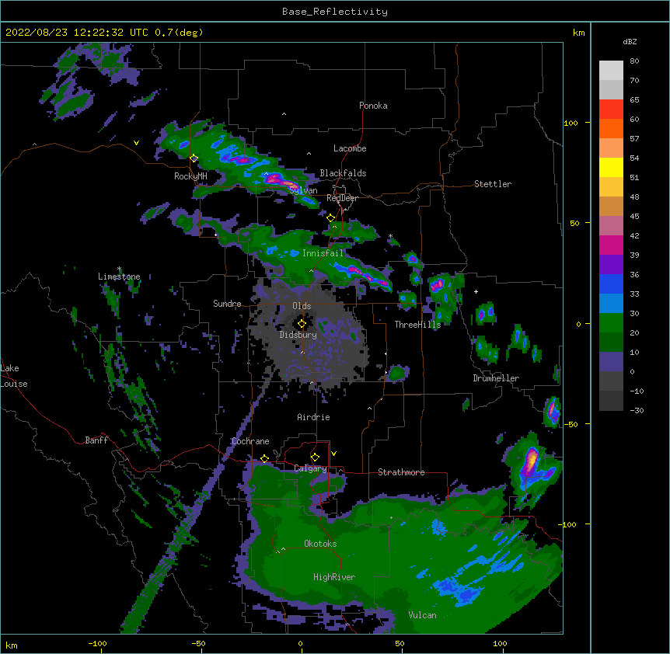The width and height of the screenshot is (670, 654).
Task: Click the ThreeHills label
Action: (x=417, y=325)
